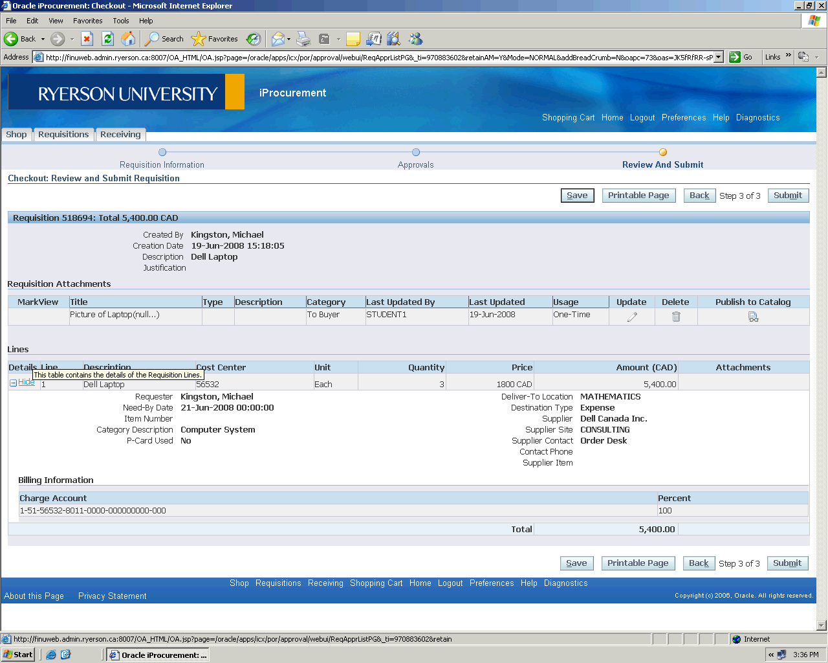The image size is (828, 663).
Task: Open the address bar dropdown arrow
Action: (718, 57)
